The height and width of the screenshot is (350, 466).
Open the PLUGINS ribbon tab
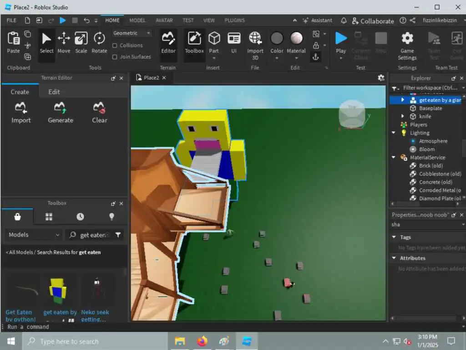point(234,20)
